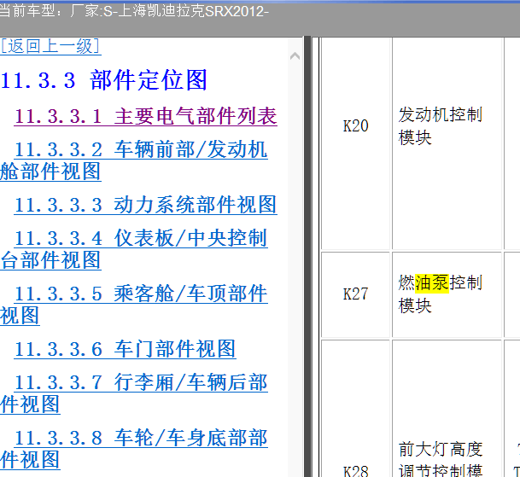Open 11.3.3.2 车辆前部/发动机舱部件视图
Screen dimensions: 520x477
134,160
